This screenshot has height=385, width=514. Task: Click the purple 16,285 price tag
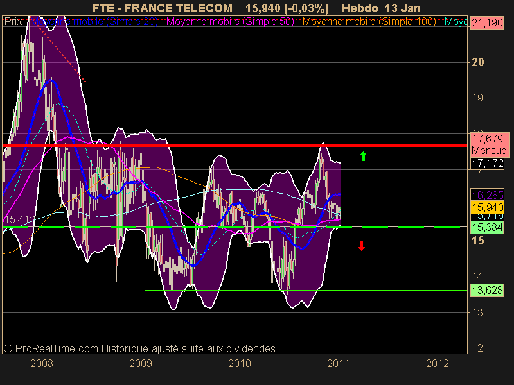487,195
